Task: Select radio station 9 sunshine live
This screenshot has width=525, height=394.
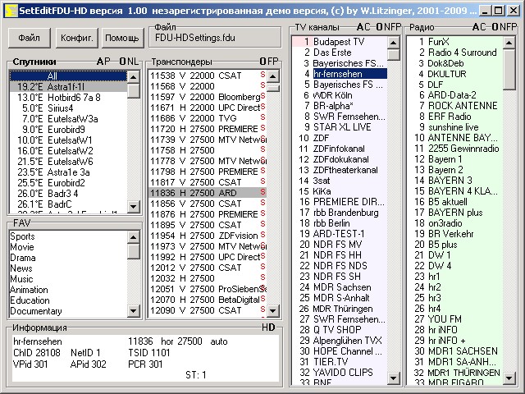Action: [455, 127]
